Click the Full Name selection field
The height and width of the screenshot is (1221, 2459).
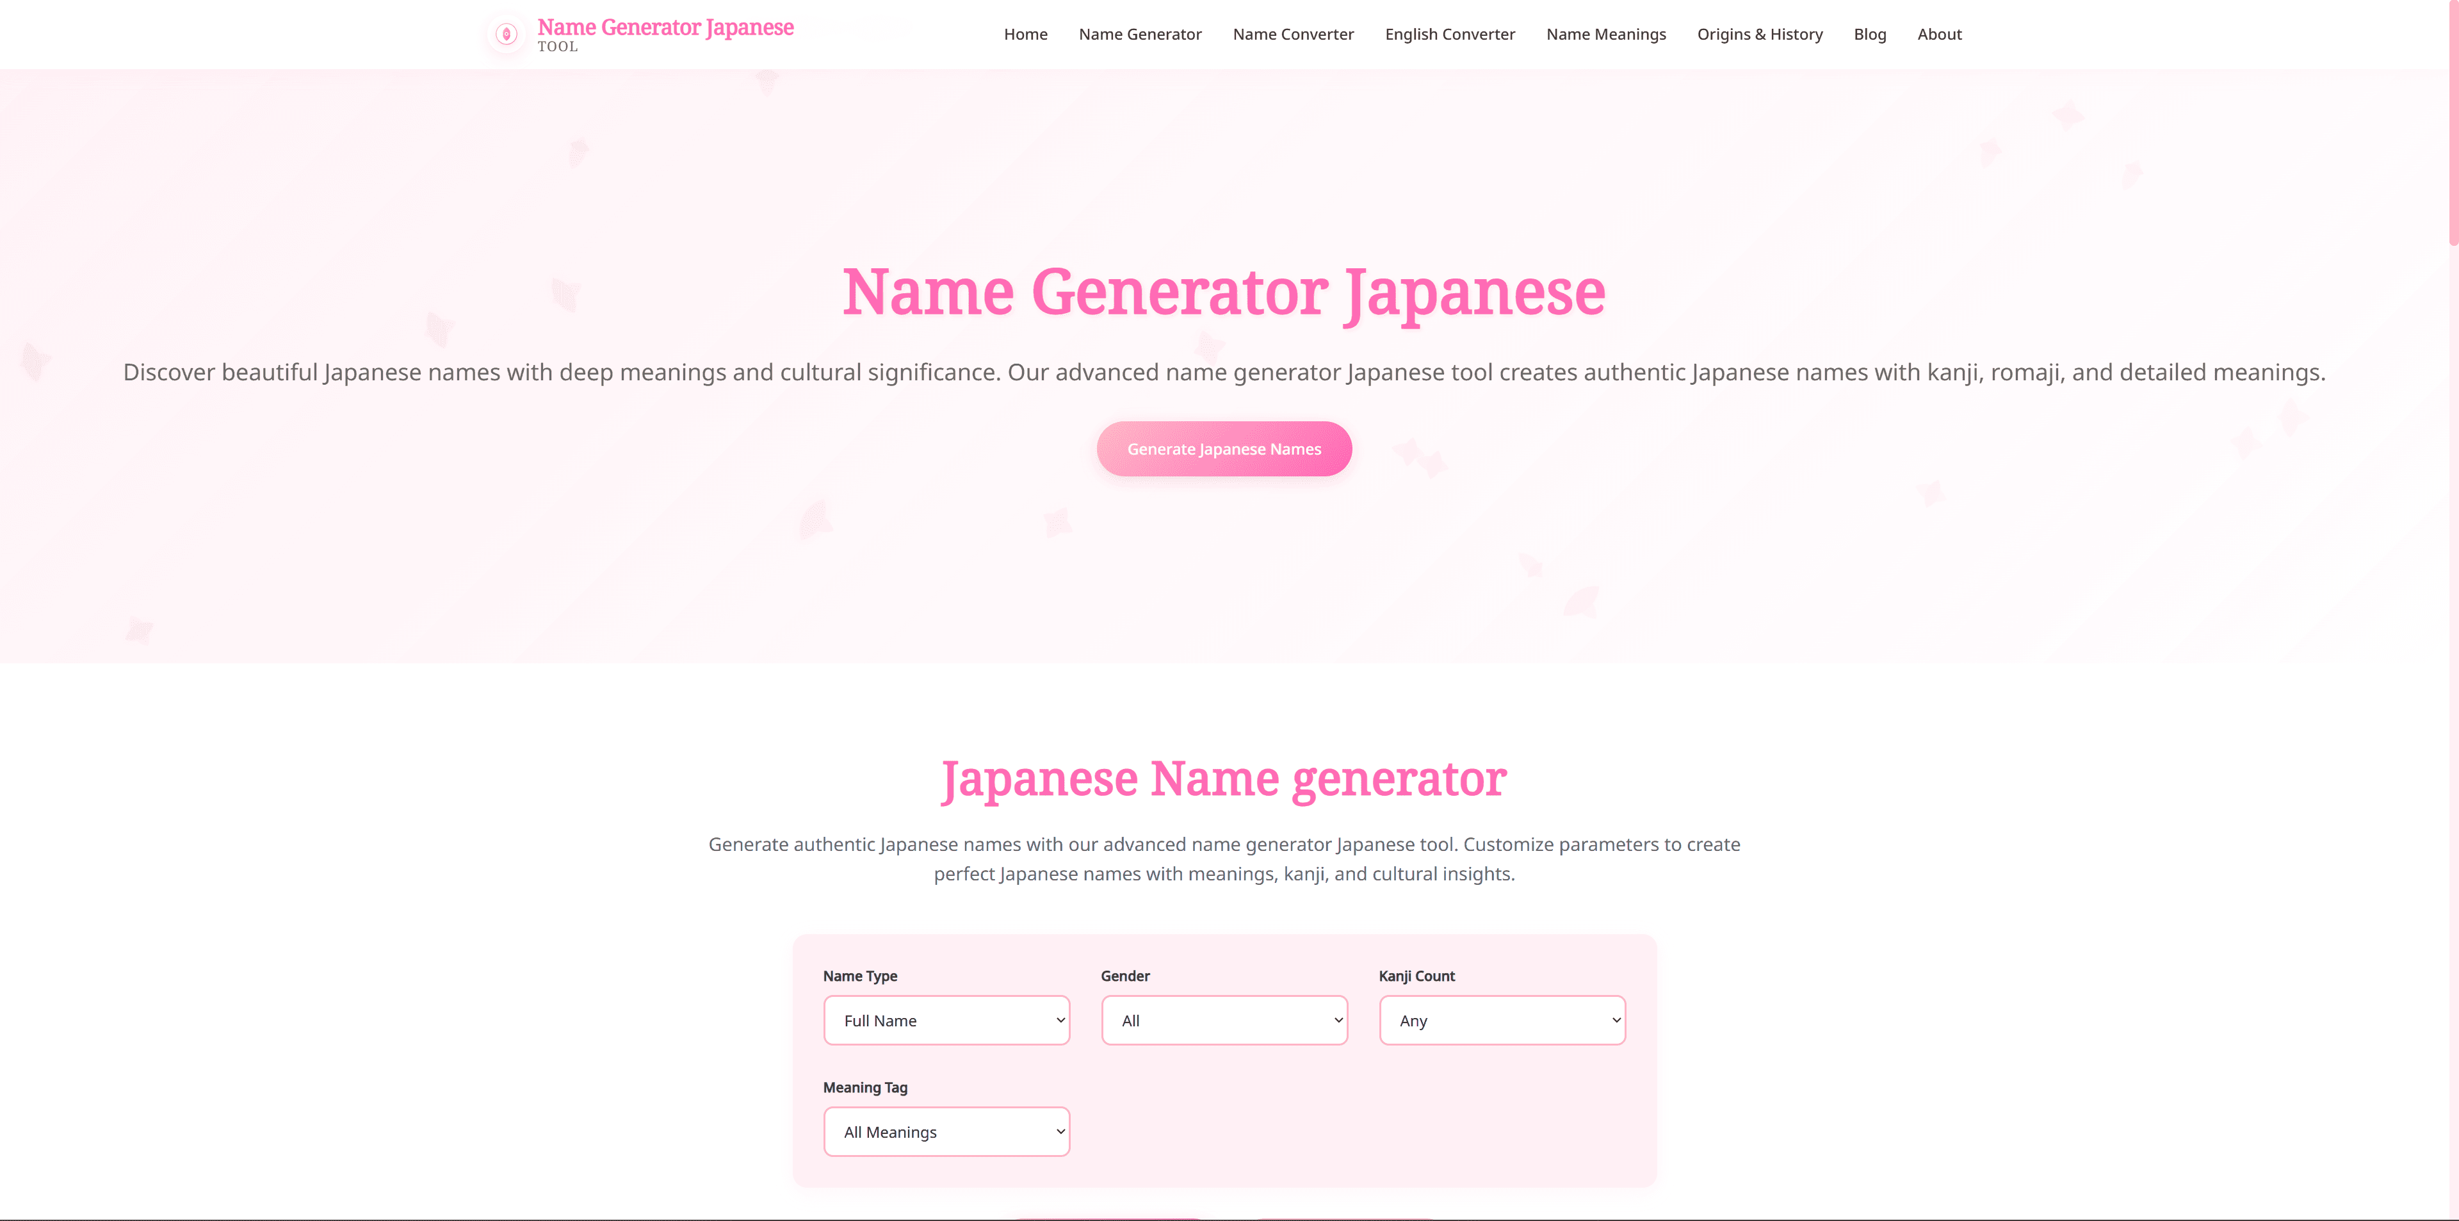pos(946,1019)
